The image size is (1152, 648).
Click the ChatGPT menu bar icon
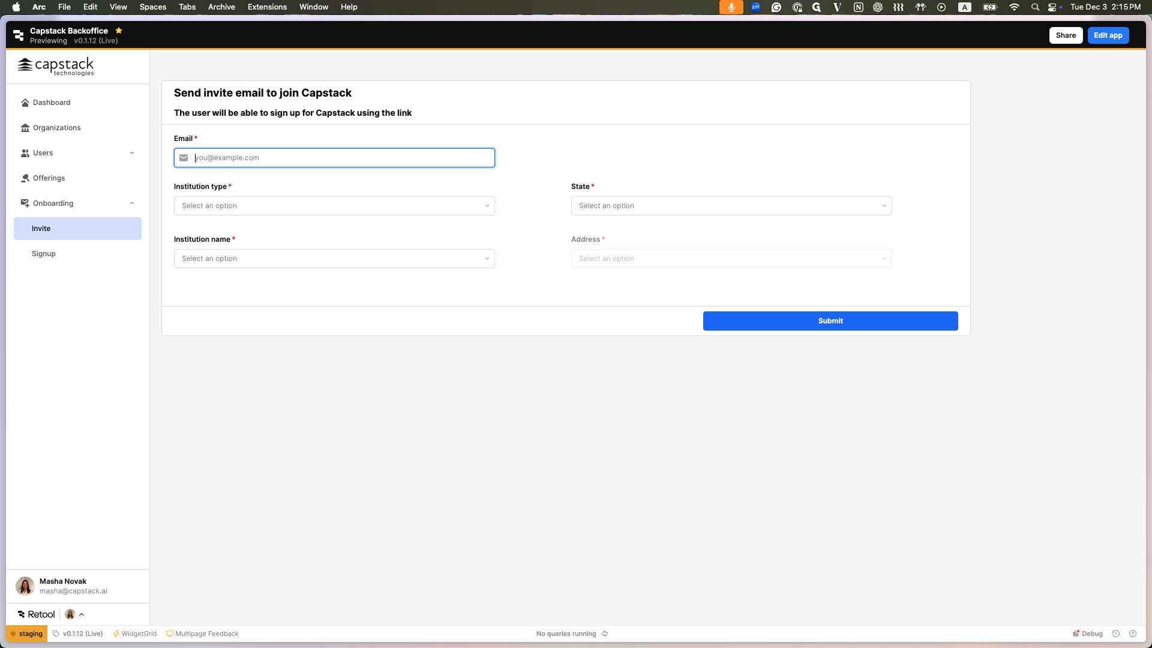[878, 7]
